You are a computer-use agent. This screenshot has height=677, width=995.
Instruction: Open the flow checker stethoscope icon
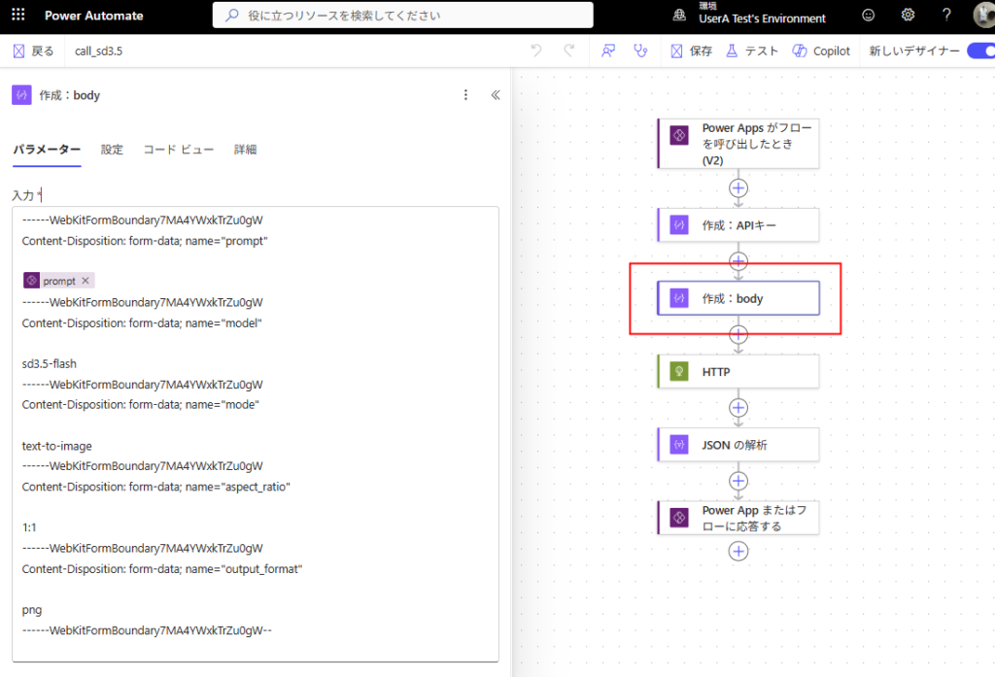point(639,51)
